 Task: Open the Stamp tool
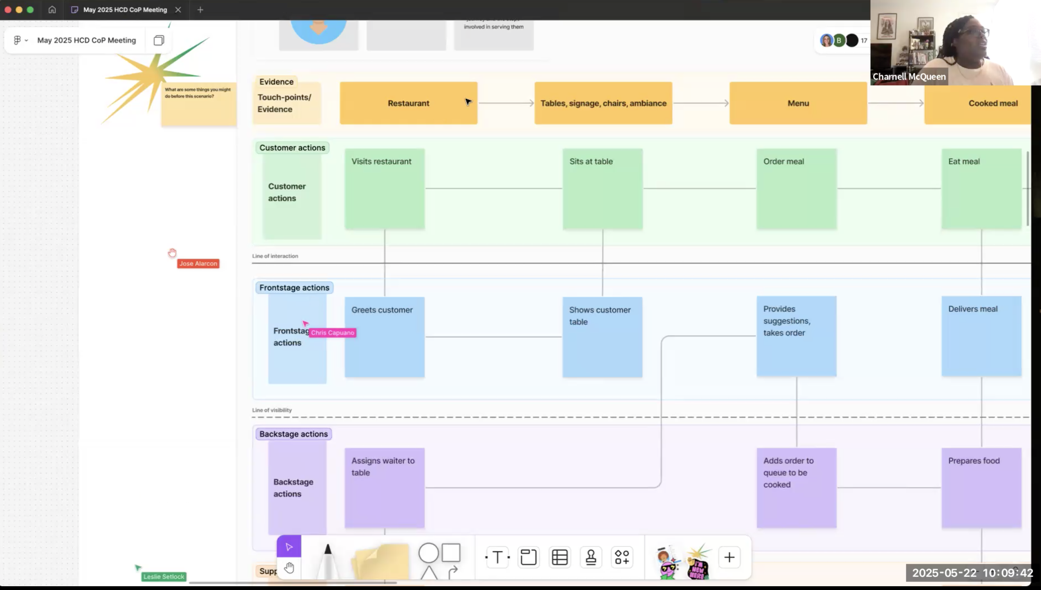click(591, 557)
